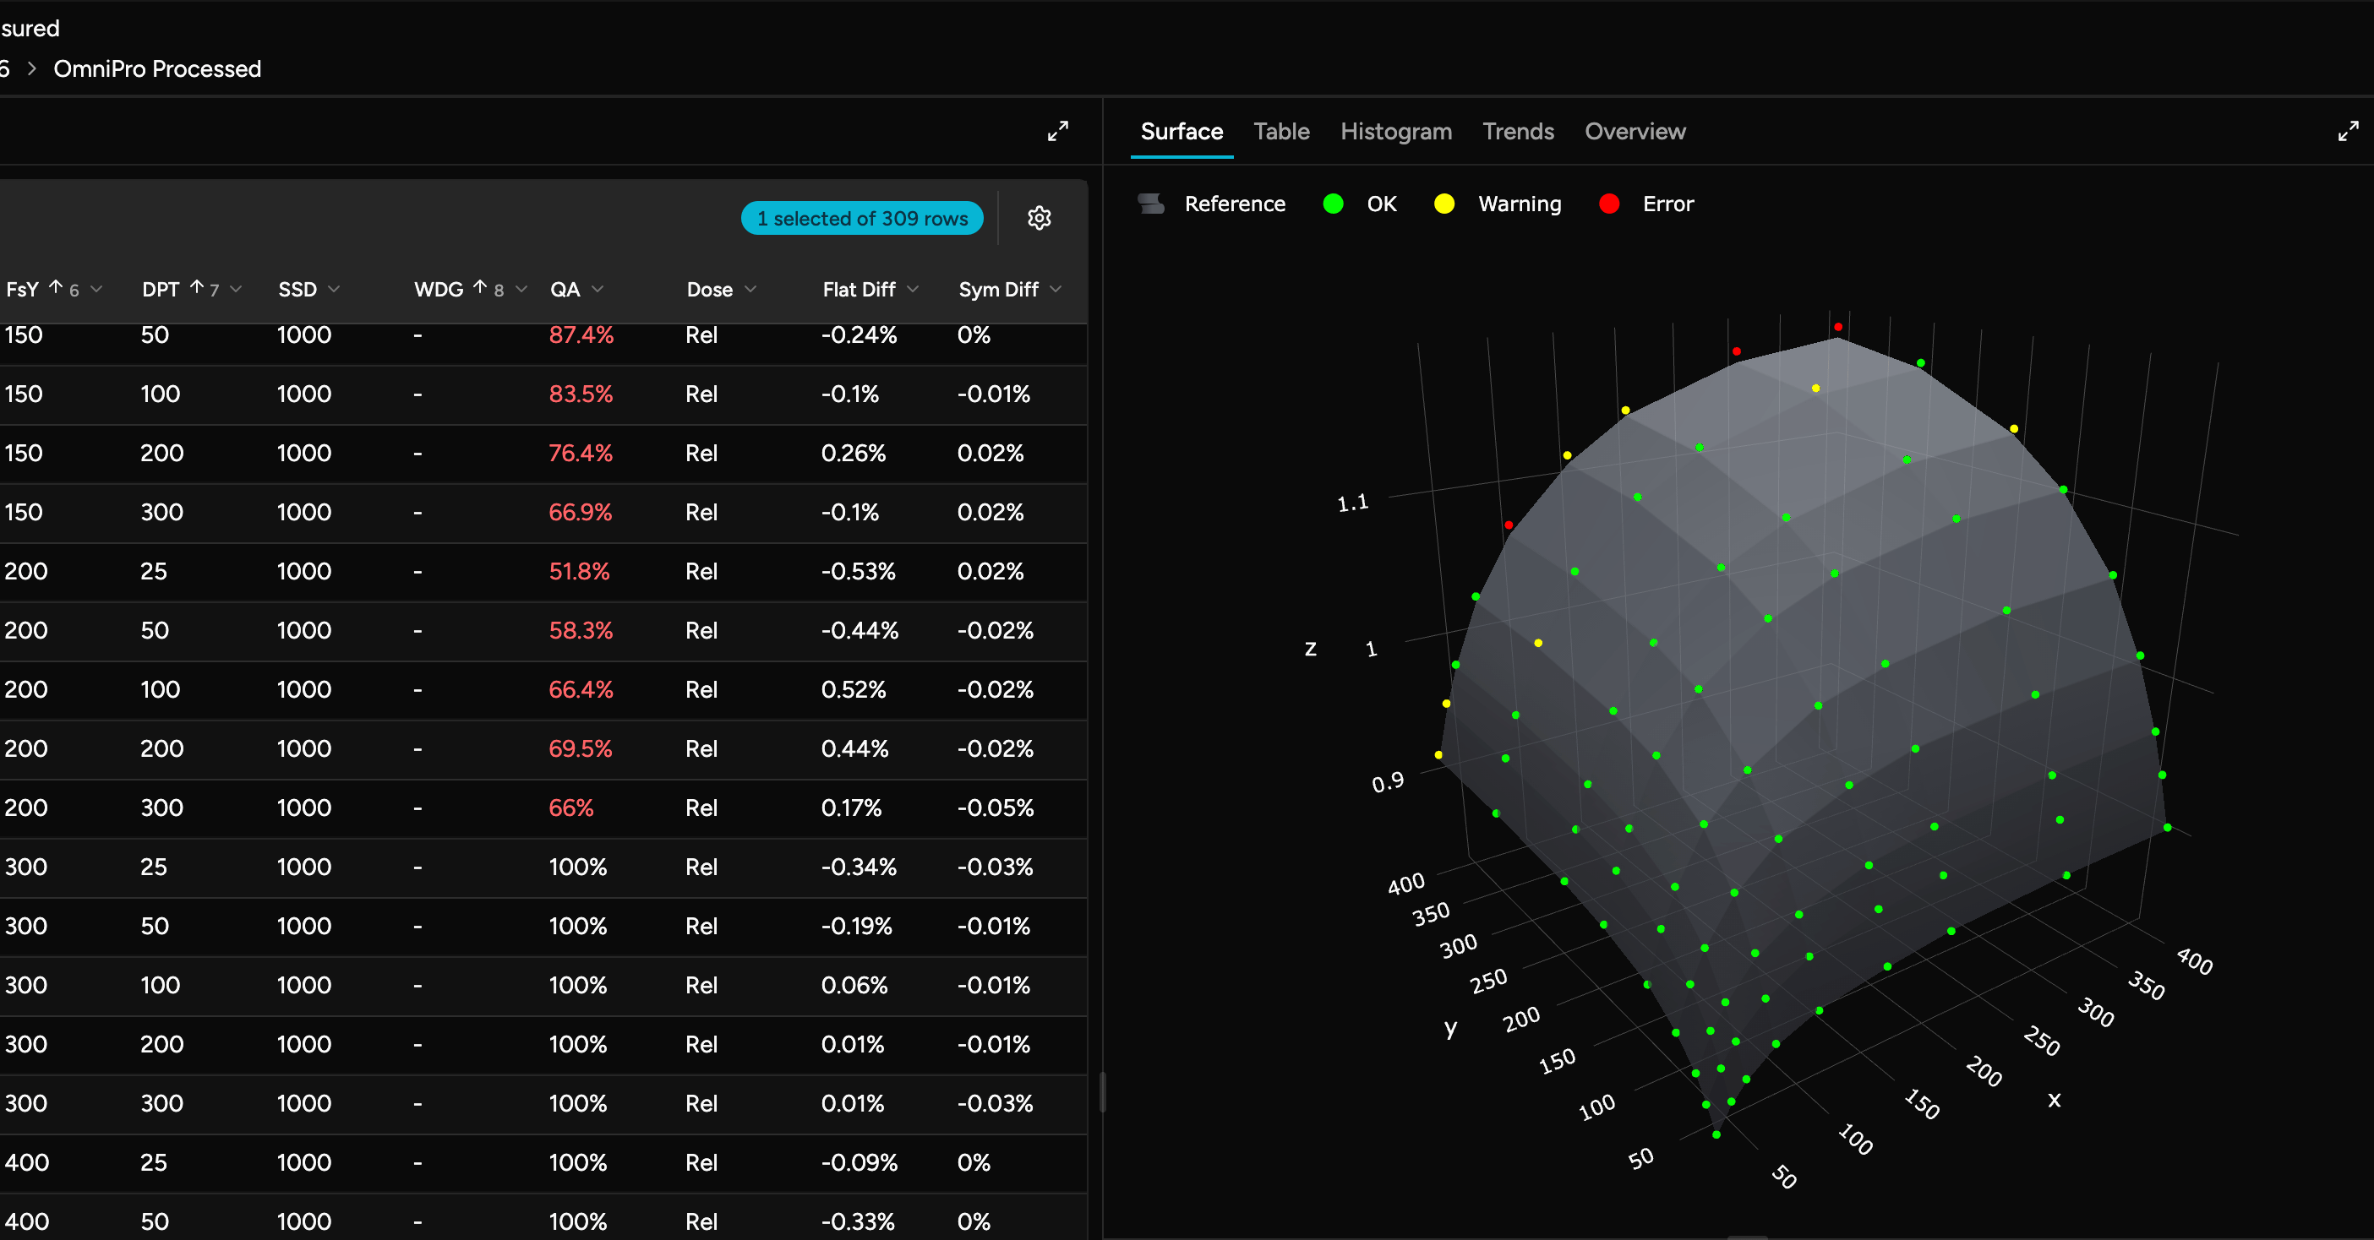
Task: Open table settings gear icon
Action: [1039, 218]
